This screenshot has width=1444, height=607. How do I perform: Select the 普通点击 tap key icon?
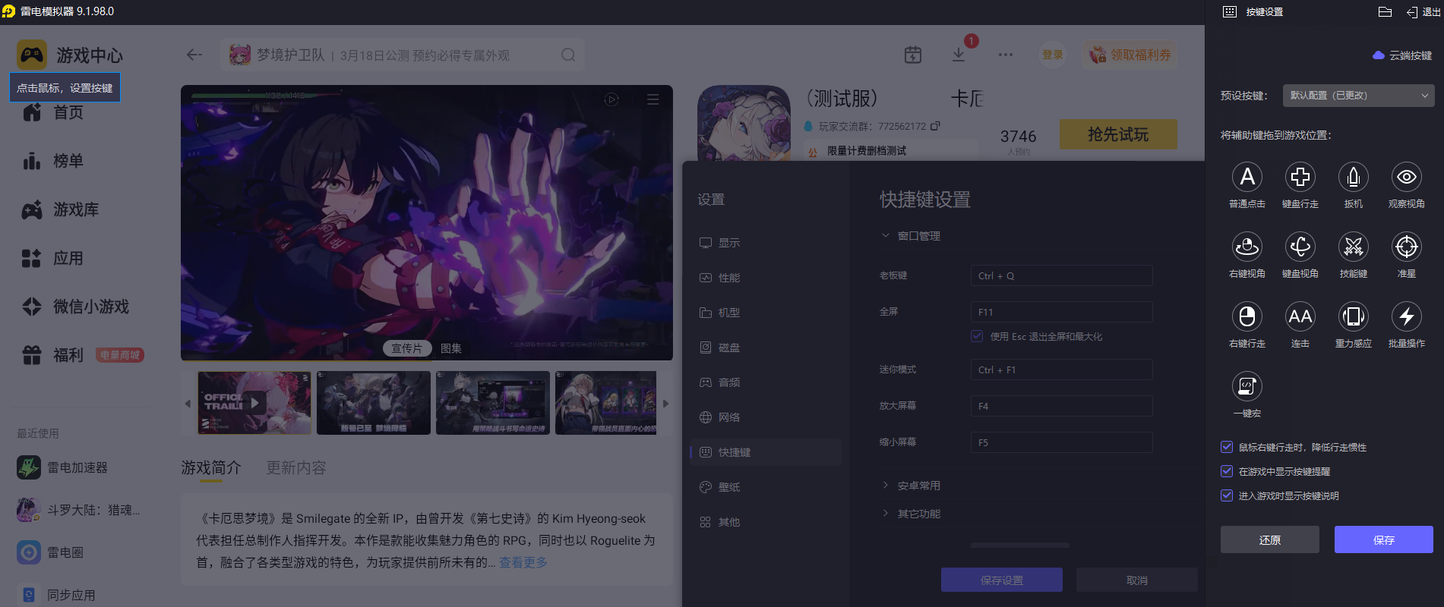pyautogui.click(x=1247, y=178)
